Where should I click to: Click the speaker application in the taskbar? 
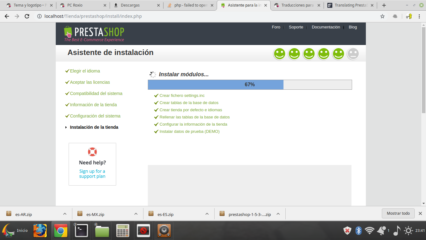(164, 231)
